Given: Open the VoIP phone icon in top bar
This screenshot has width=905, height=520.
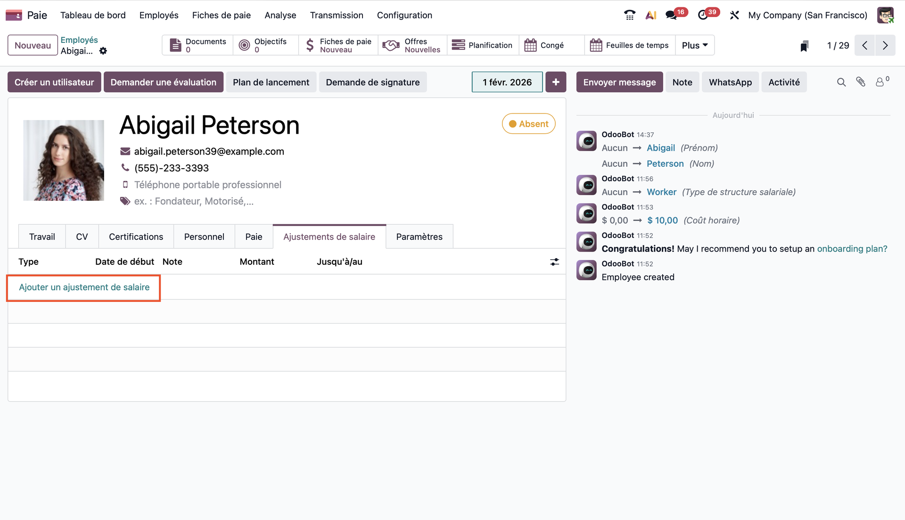Looking at the screenshot, I should click(629, 15).
